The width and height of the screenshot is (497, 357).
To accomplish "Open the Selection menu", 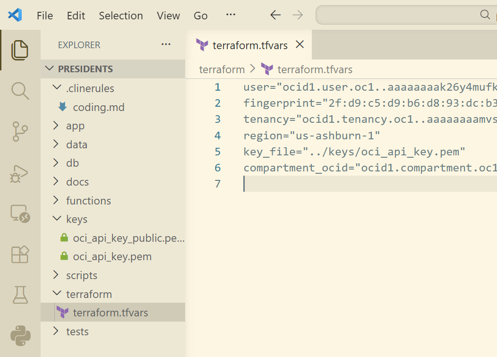I will [x=120, y=16].
